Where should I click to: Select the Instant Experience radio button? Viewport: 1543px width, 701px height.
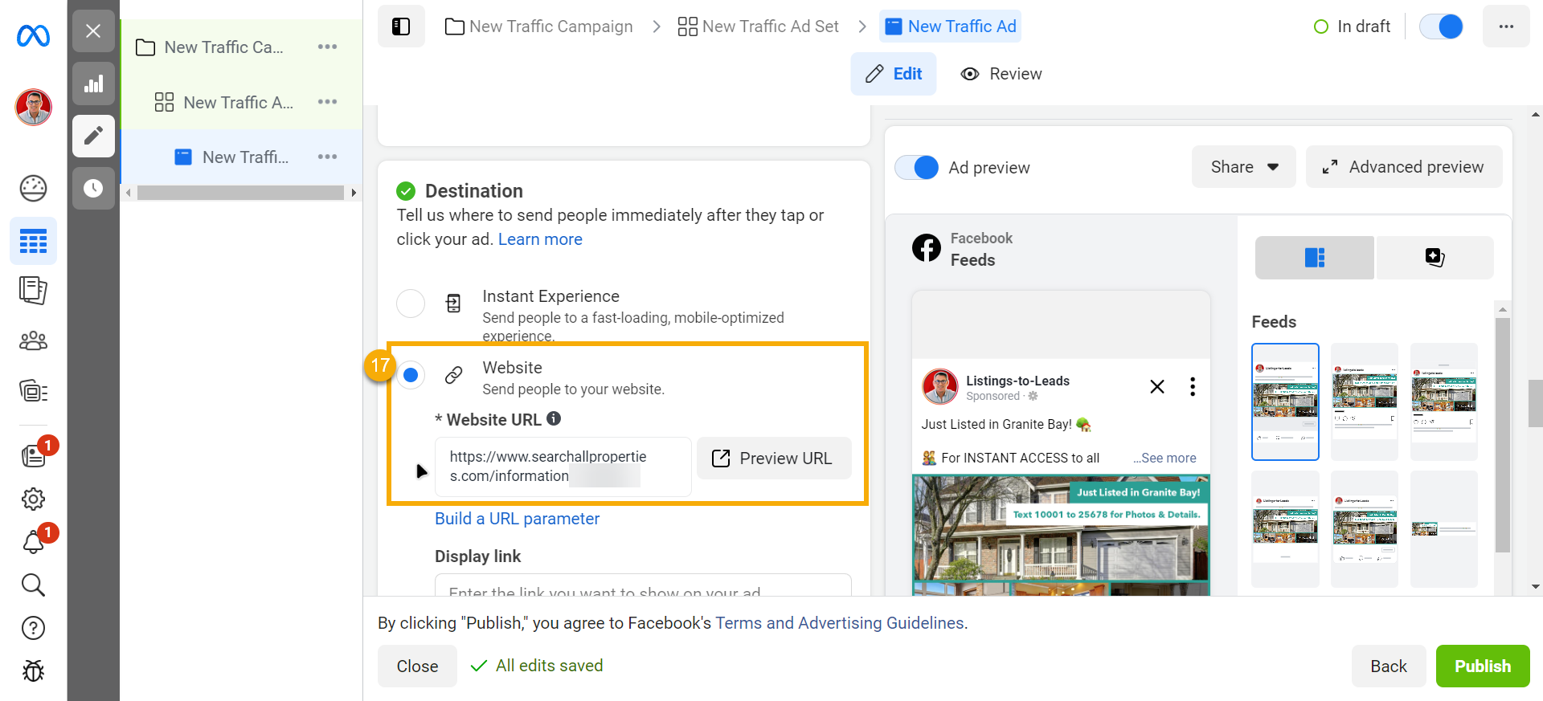click(411, 304)
